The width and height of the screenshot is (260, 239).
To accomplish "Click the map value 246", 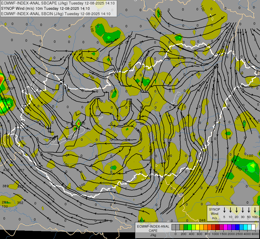I will coord(202,220).
